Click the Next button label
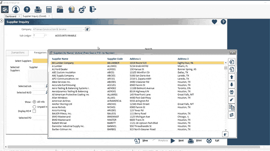Viewport: 270px width, 151px height. [x=181, y=141]
